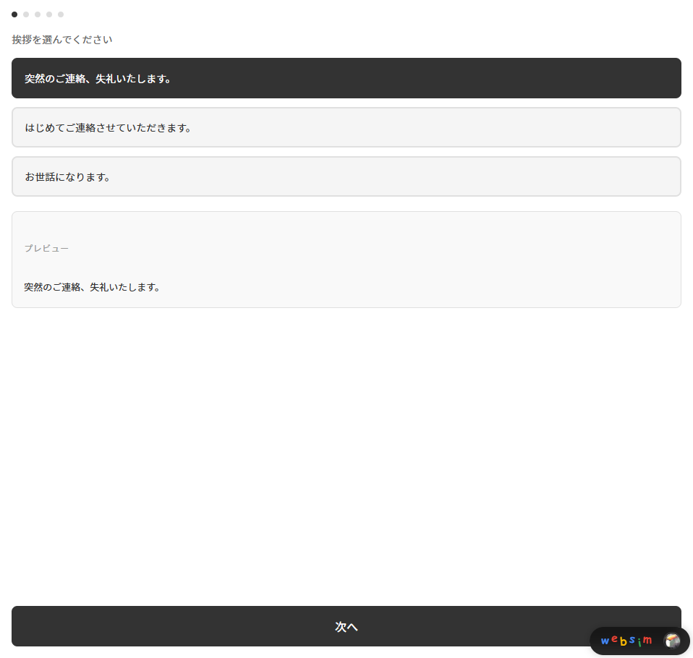Click the green letter i in websim logo
The image size is (693, 658).
(x=639, y=641)
